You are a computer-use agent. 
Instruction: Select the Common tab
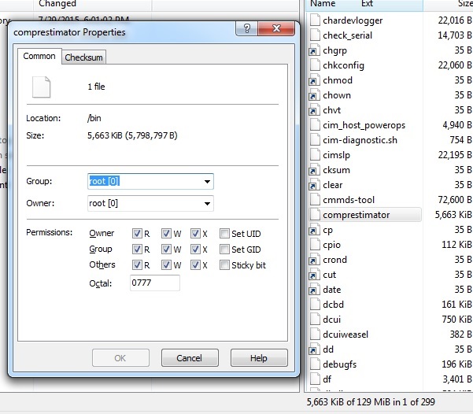click(x=39, y=57)
